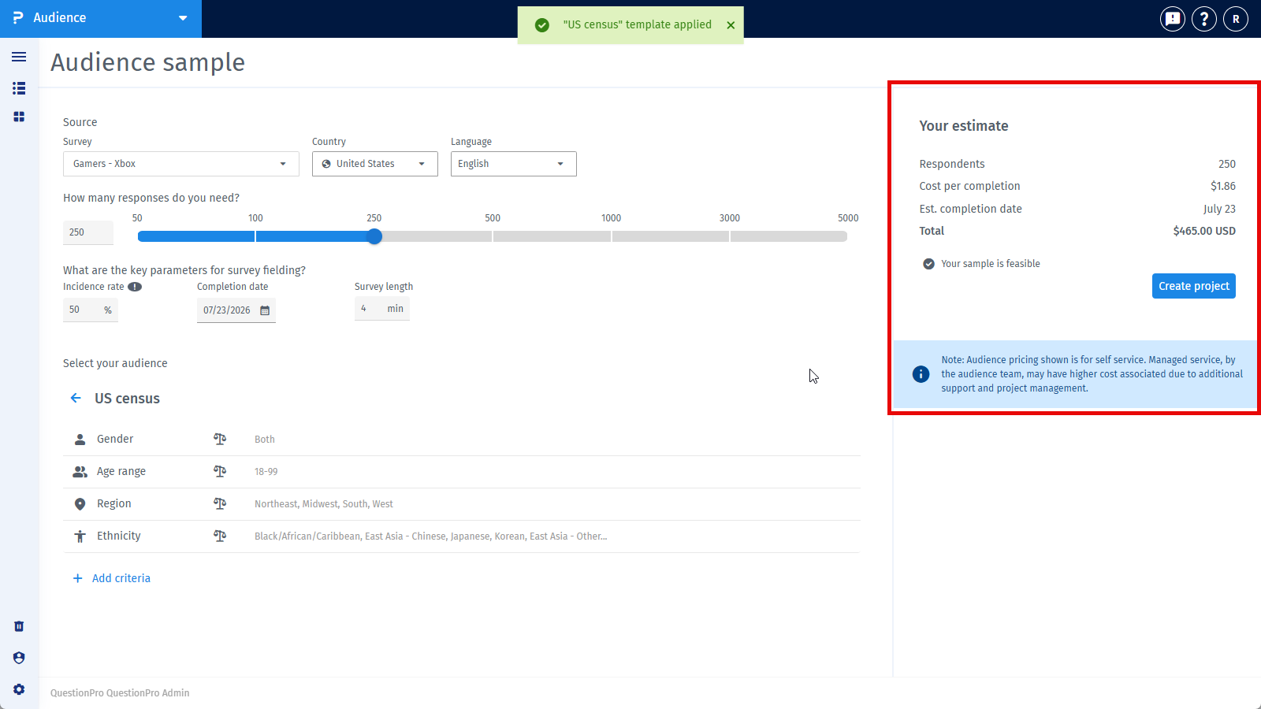The width and height of the screenshot is (1261, 709).
Task: Click the incidence rate info icon
Action: [x=135, y=287]
